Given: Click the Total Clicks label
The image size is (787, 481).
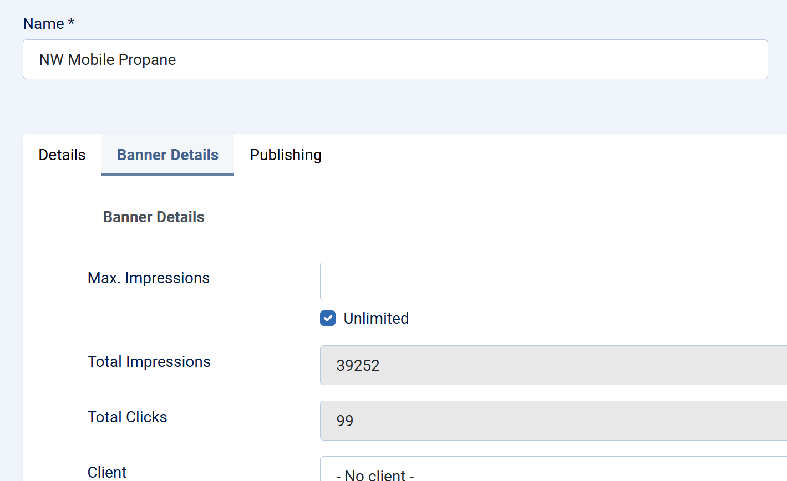Looking at the screenshot, I should pos(128,417).
